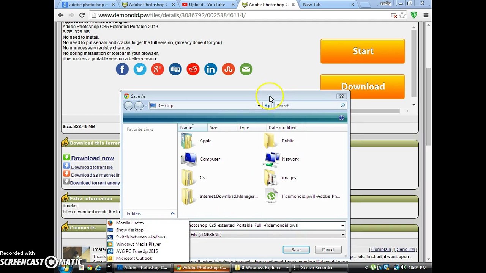This screenshot has width=486, height=273.
Task: Click the orange Download button
Action: pos(363,86)
